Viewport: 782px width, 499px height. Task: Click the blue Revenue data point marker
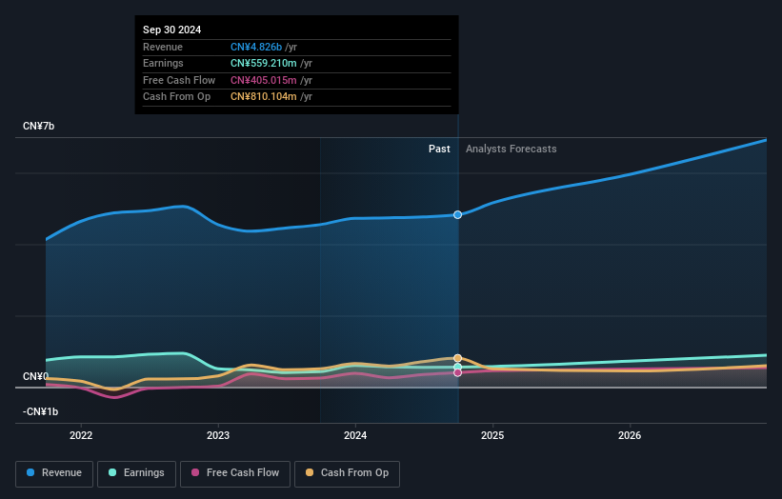(x=457, y=215)
